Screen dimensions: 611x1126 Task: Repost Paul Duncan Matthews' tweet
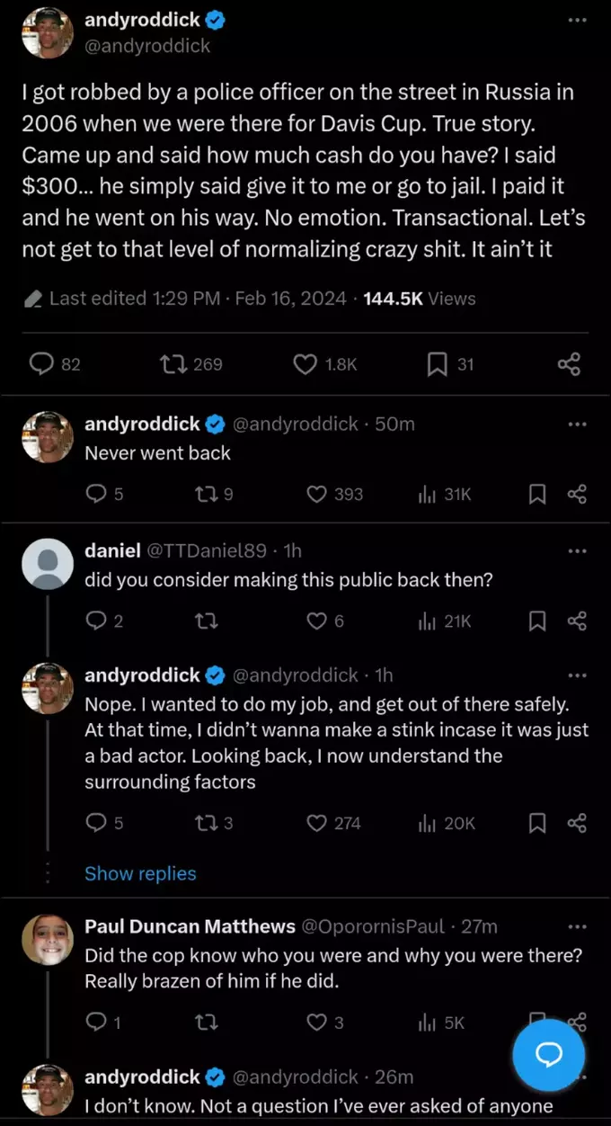tap(207, 1022)
